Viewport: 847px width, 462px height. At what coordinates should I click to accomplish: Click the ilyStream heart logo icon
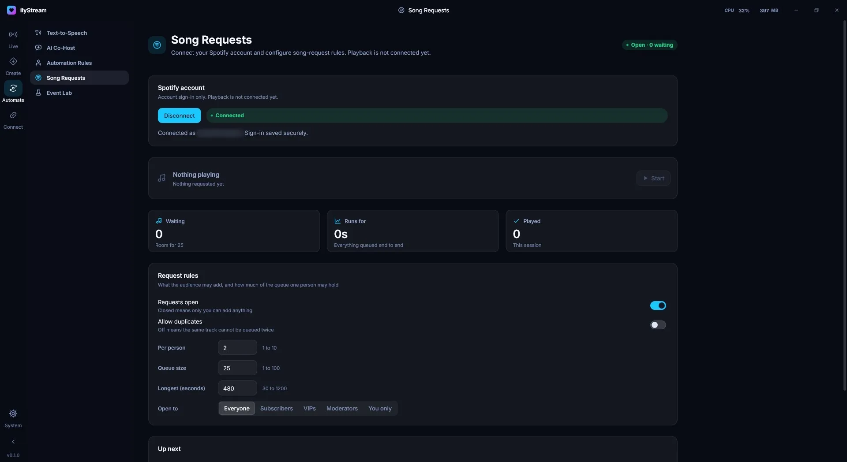click(11, 10)
